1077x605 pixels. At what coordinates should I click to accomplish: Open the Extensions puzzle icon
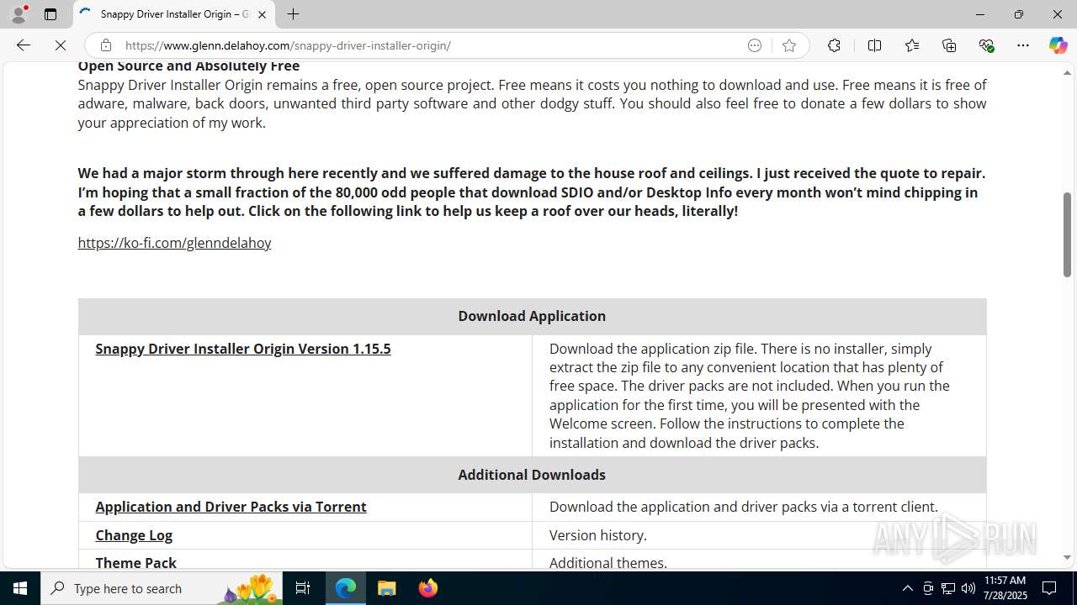pos(834,45)
